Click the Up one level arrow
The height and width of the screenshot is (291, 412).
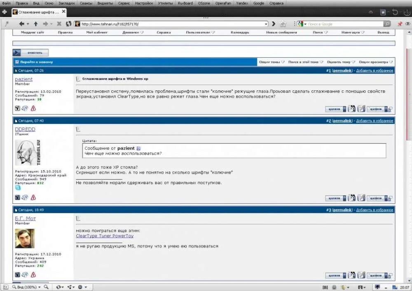pyautogui.click(x=36, y=24)
